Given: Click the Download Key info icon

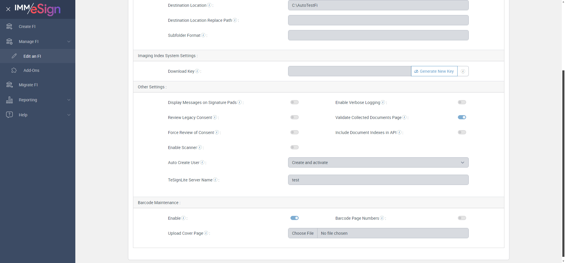Looking at the screenshot, I should [197, 71].
